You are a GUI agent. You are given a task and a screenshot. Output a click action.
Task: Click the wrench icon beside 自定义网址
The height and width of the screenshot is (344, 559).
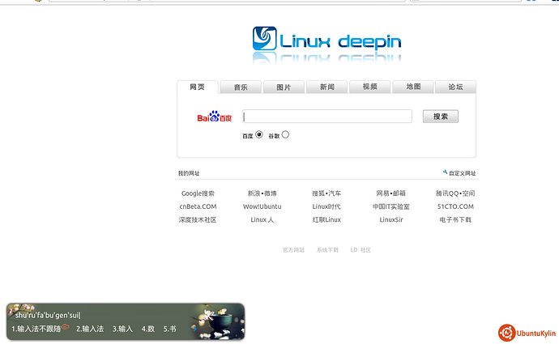[446, 172]
